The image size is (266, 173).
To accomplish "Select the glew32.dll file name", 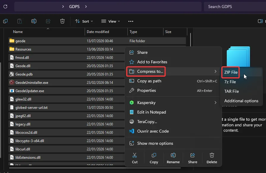I will [23, 99].
